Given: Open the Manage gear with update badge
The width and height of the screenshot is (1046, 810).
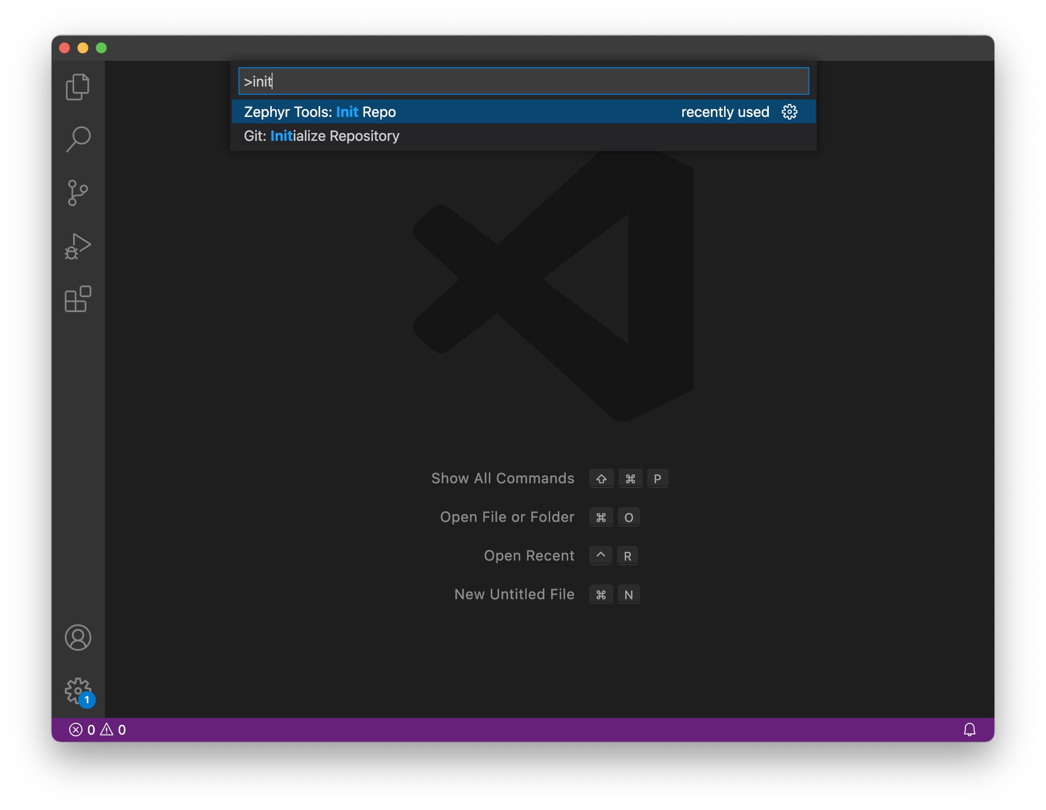Looking at the screenshot, I should (x=78, y=691).
